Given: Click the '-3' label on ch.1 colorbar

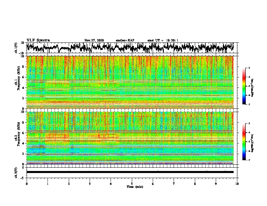Looking at the screenshot, I should click(248, 68).
